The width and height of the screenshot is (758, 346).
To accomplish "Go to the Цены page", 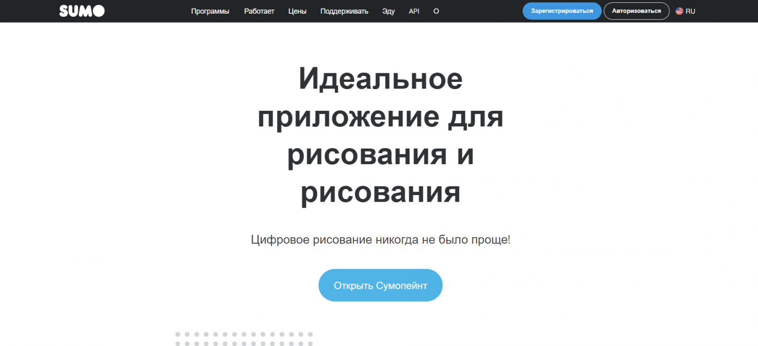I will pyautogui.click(x=298, y=11).
